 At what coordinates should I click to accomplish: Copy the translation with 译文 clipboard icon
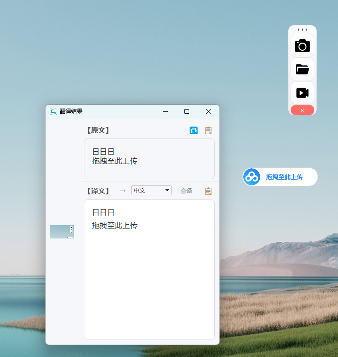[x=208, y=191]
